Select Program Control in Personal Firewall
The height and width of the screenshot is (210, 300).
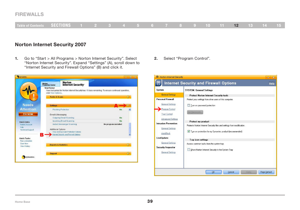pyautogui.click(x=168, y=109)
